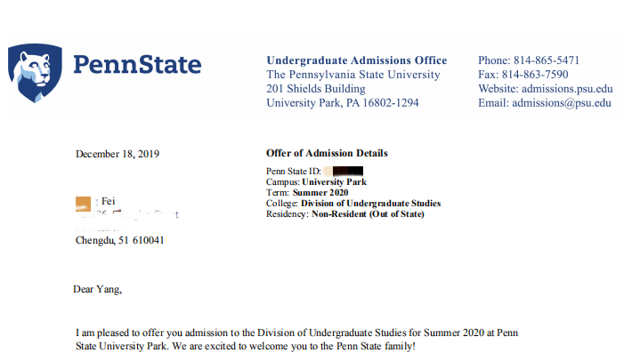The height and width of the screenshot is (361, 624).
Task: Click the fax number 814-863-7590
Action: click(x=547, y=75)
